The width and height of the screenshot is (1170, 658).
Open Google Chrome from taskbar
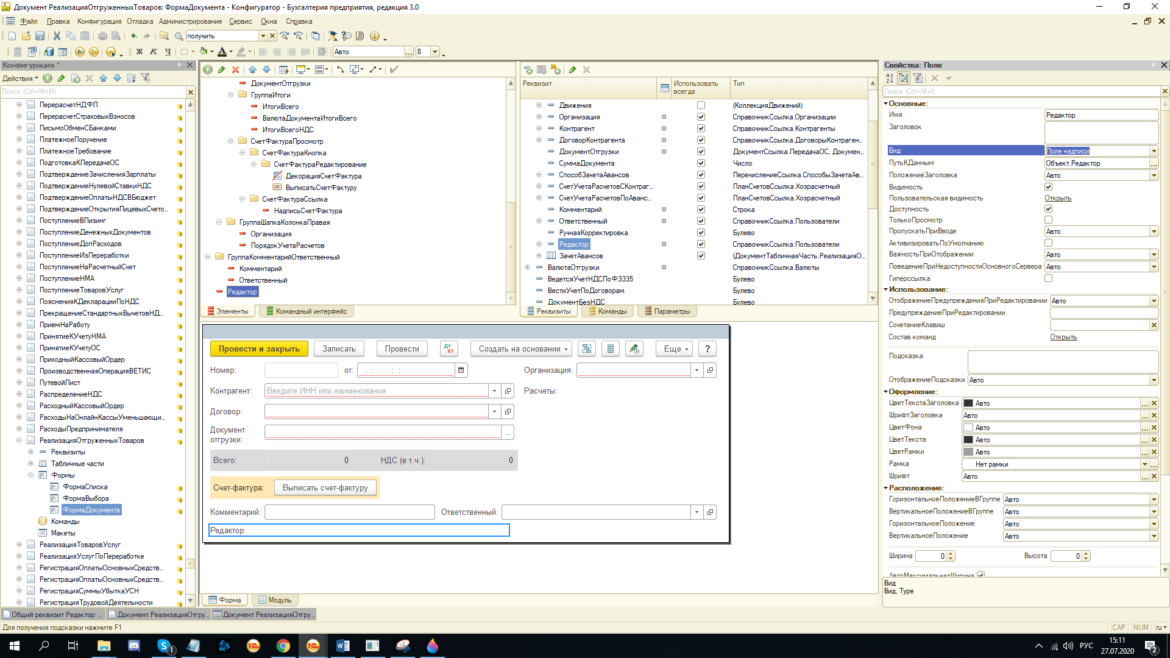283,646
